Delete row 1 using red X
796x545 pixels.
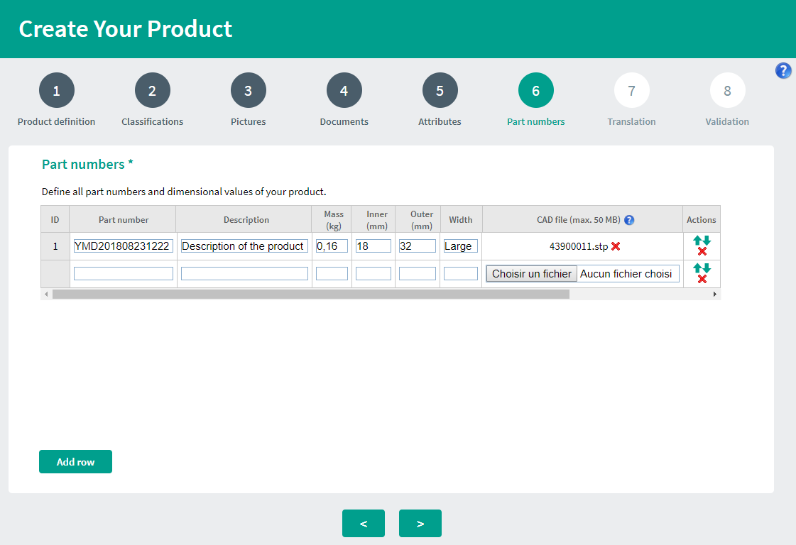702,252
